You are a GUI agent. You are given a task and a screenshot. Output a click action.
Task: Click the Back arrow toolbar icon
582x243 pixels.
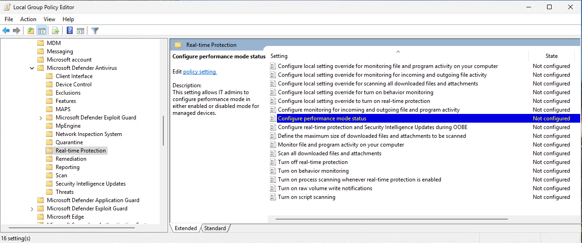[6, 31]
